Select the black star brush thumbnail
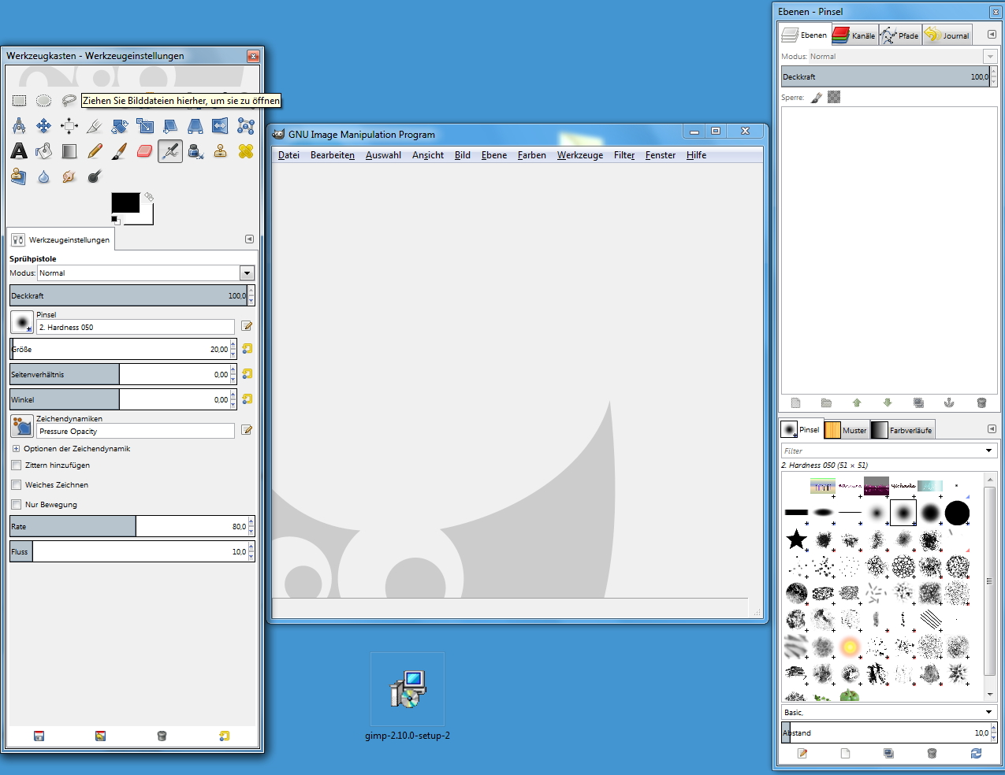The height and width of the screenshot is (775, 1005). tap(797, 540)
